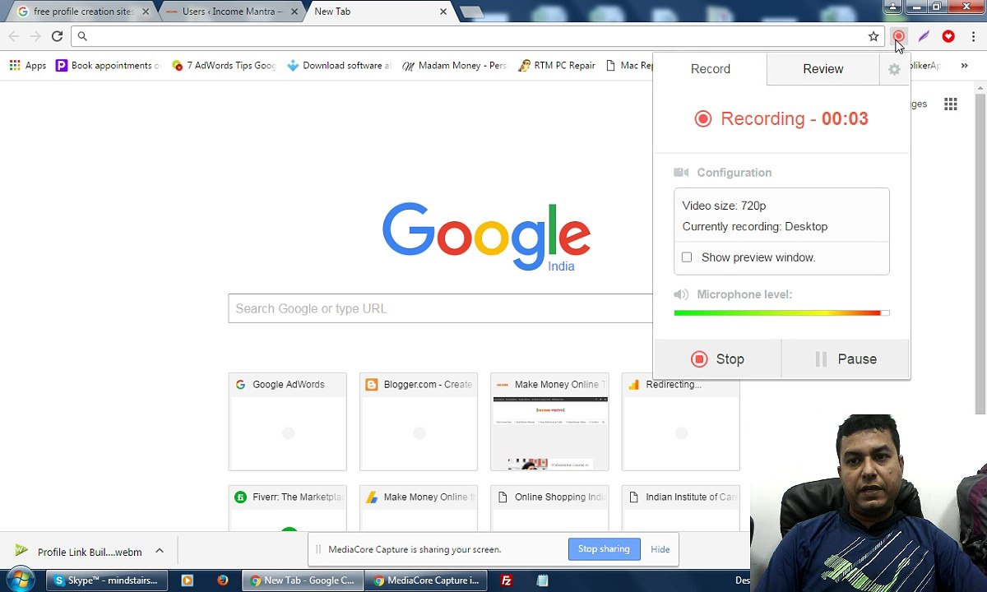
Task: Open the Blogger.com thumbnail
Action: [x=419, y=422]
